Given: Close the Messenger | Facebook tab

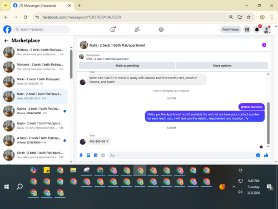Looking at the screenshot, I should pyautogui.click(x=69, y=6).
